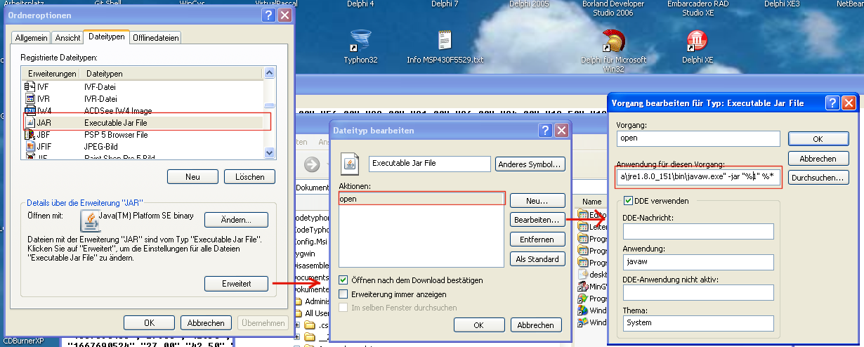This screenshot has width=864, height=347.
Task: Select the IVR file type icon in list
Action: coord(30,98)
